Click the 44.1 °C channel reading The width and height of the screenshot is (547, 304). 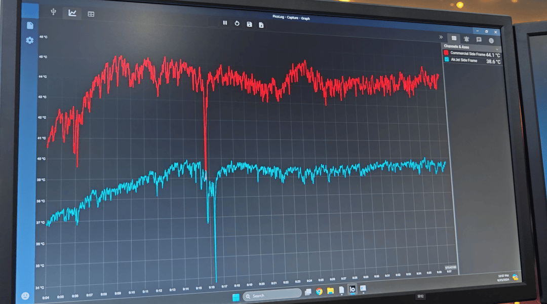click(493, 55)
